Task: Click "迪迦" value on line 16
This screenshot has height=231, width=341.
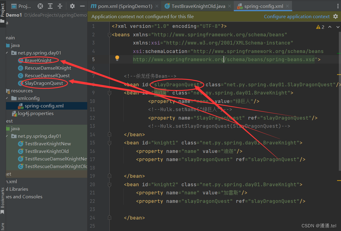Action: pos(229,151)
